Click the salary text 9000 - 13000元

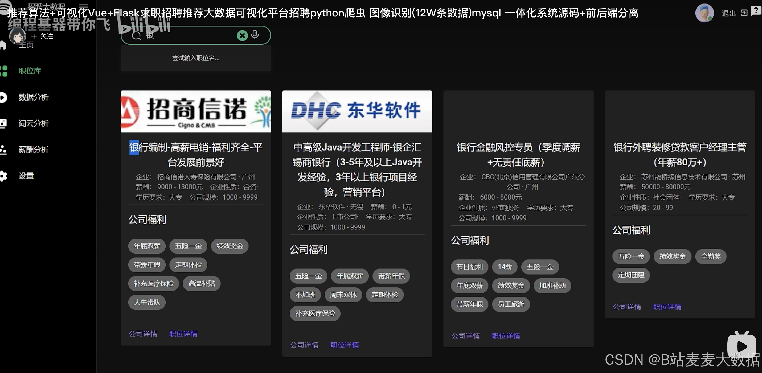point(180,187)
